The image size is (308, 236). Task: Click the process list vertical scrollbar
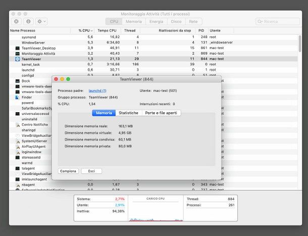pyautogui.click(x=300, y=43)
